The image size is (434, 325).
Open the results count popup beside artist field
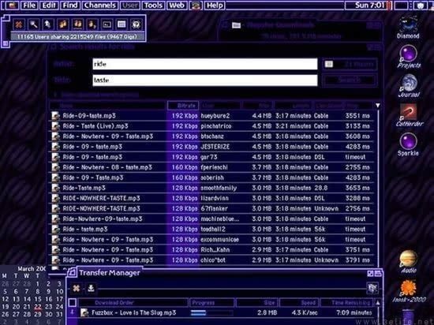pyautogui.click(x=350, y=64)
